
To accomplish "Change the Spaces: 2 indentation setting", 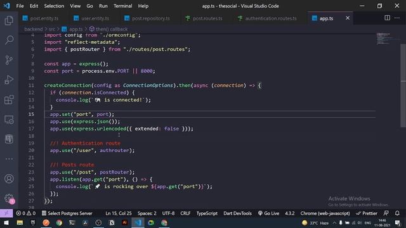I will tap(147, 213).
